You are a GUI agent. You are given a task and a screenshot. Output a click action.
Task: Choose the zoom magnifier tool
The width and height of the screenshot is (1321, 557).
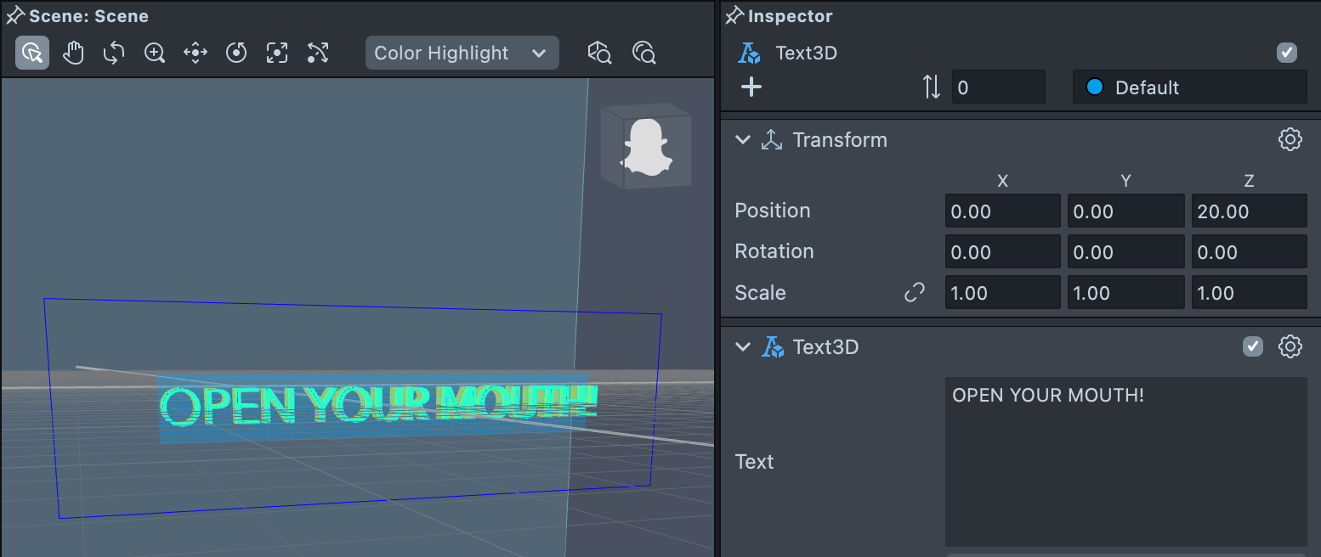point(155,53)
